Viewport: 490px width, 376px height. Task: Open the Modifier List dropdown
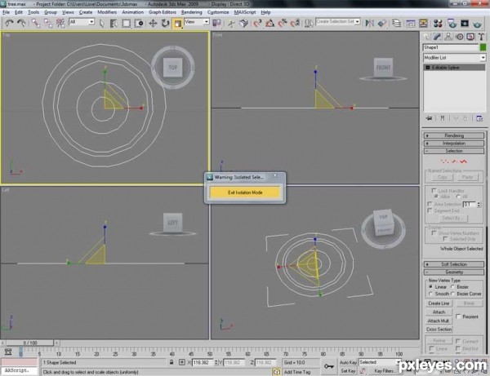454,58
